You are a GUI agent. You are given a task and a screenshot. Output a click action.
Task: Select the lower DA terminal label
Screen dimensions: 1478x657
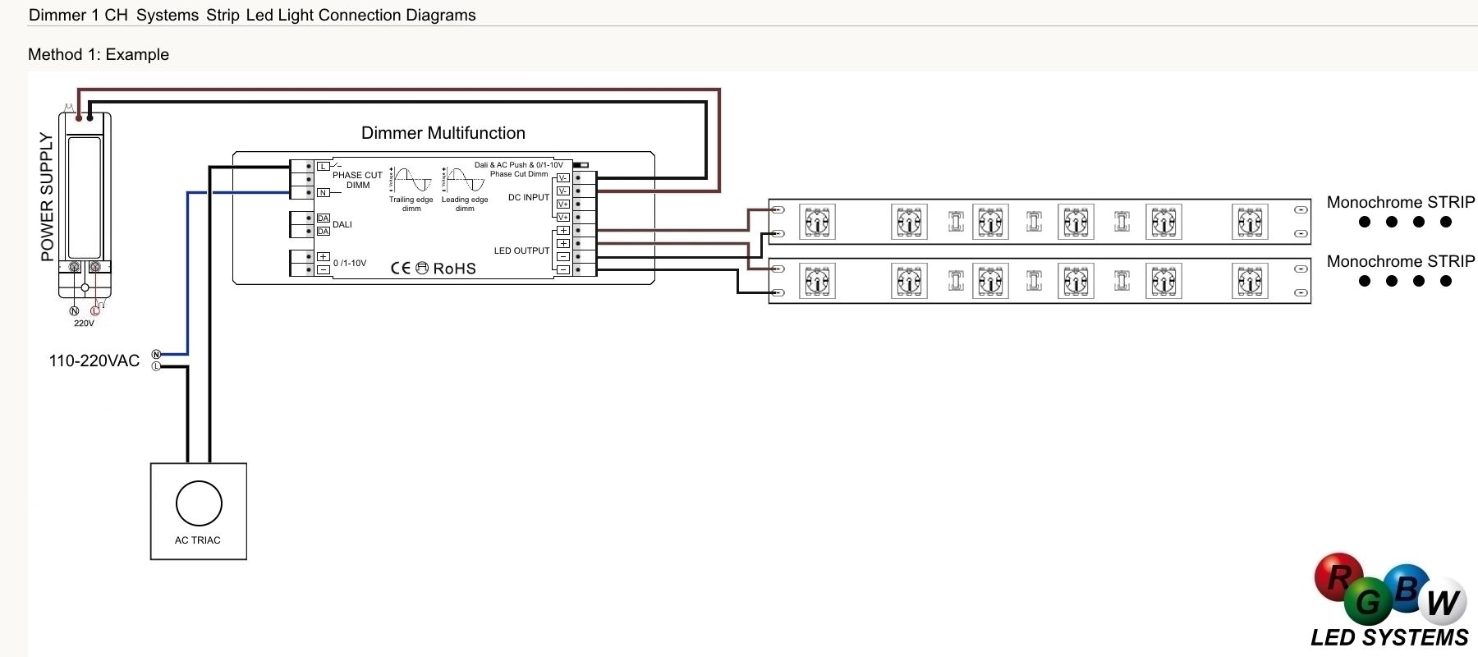pyautogui.click(x=324, y=232)
